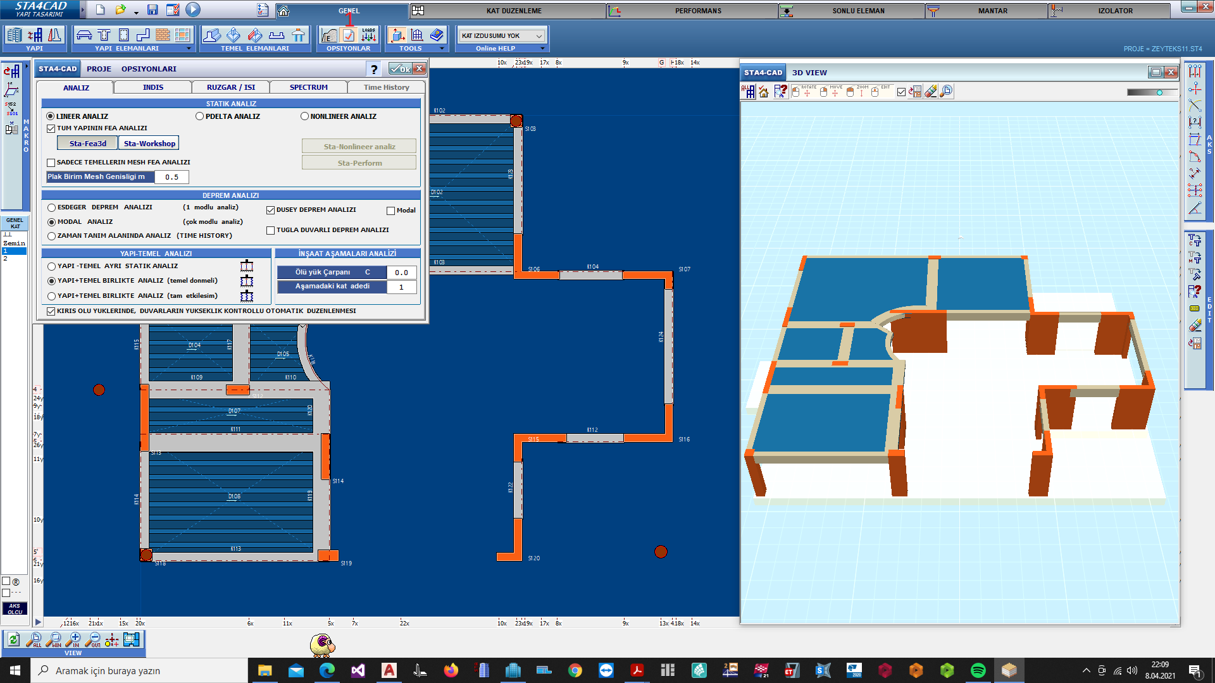1215x683 pixels.
Task: Click the new file icon in main toolbar
Action: [99, 9]
